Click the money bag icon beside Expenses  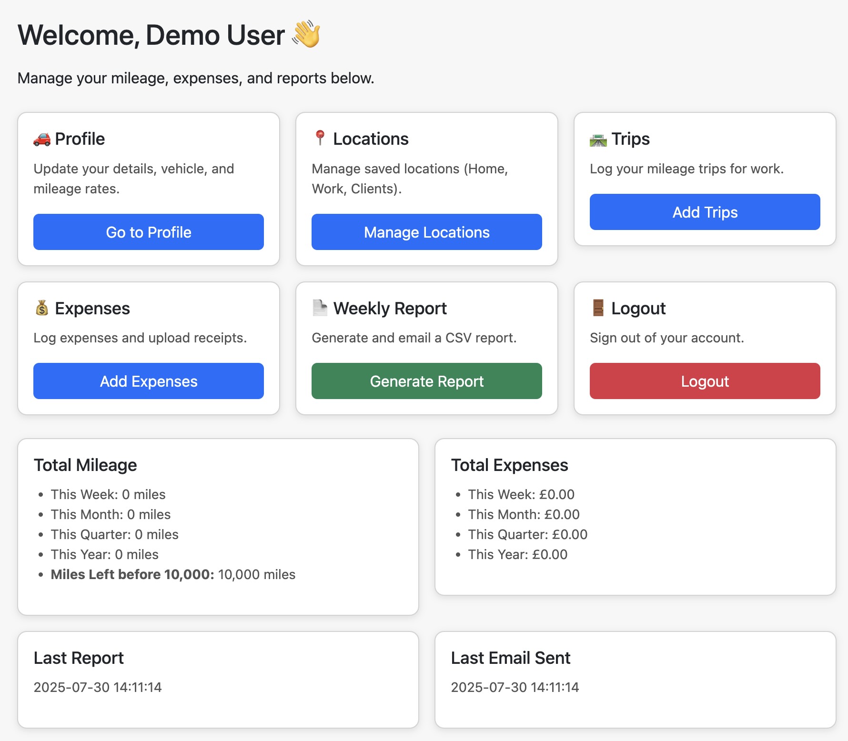[42, 308]
